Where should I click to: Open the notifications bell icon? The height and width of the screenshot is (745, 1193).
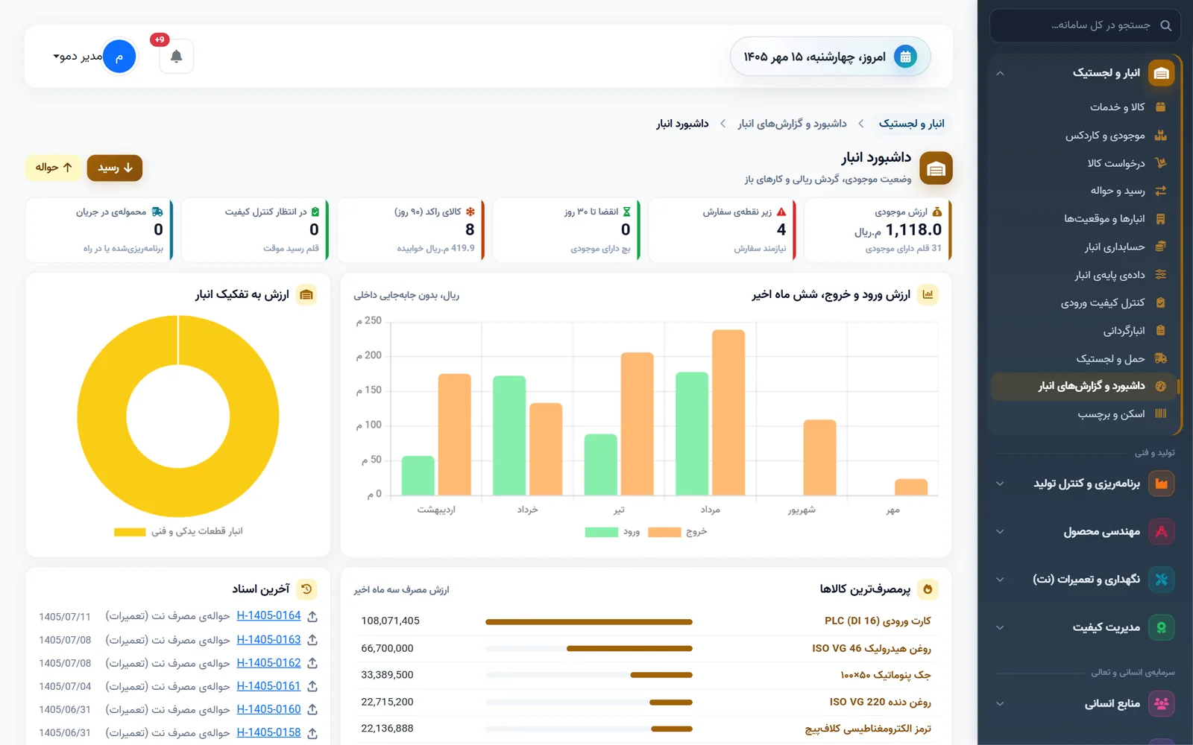(x=176, y=57)
